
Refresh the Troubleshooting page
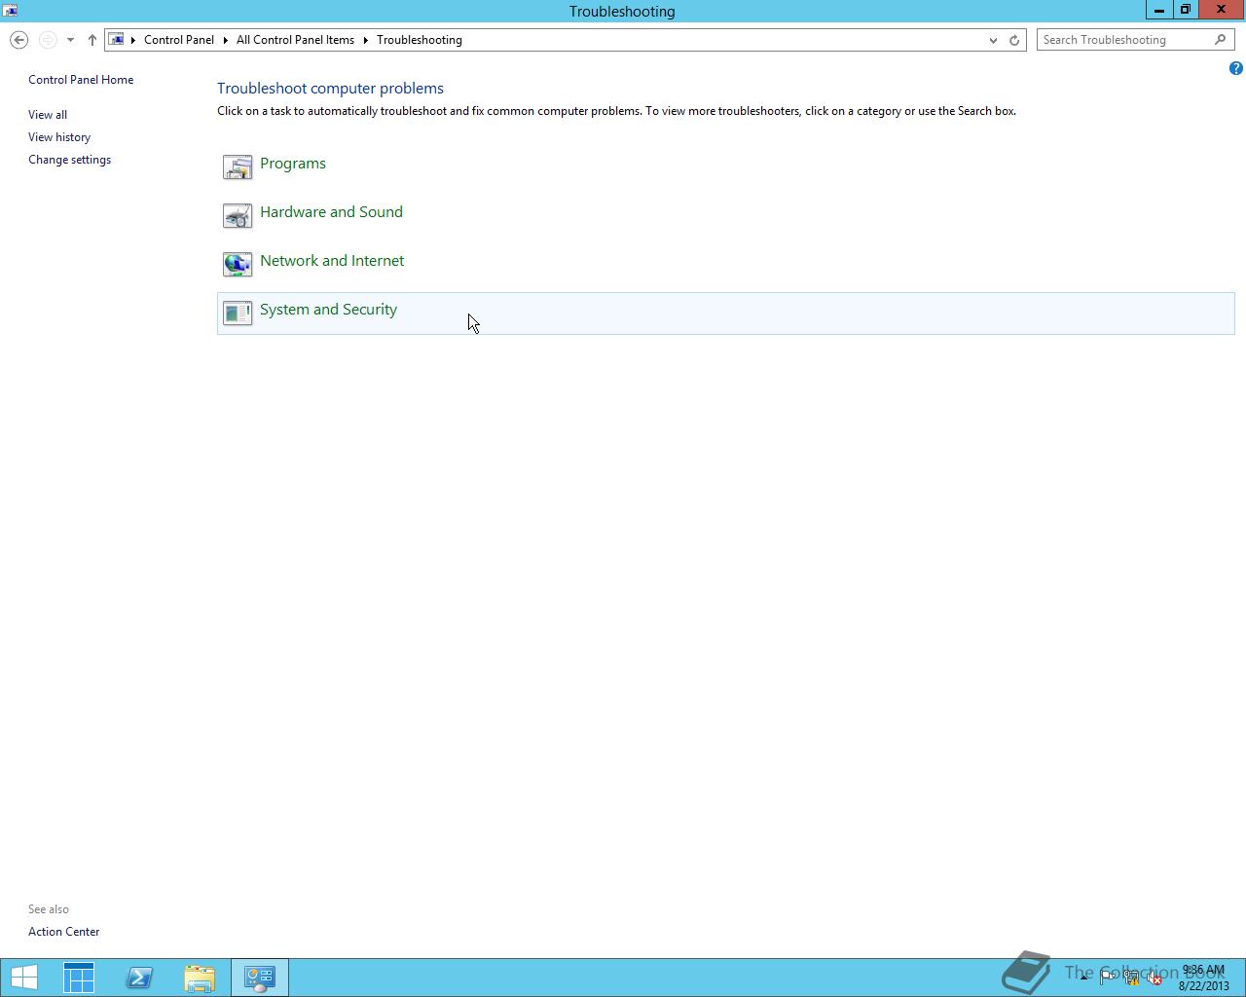coord(1014,40)
